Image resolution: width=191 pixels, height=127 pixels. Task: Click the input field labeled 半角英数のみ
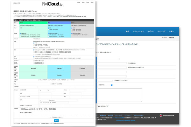tap(112, 63)
